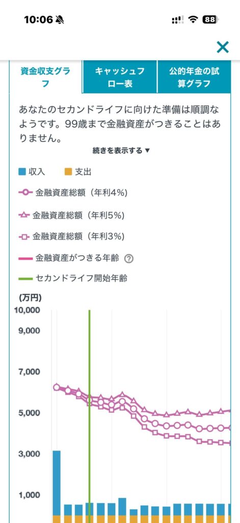Expand text via 続きを表示する

pyautogui.click(x=121, y=151)
